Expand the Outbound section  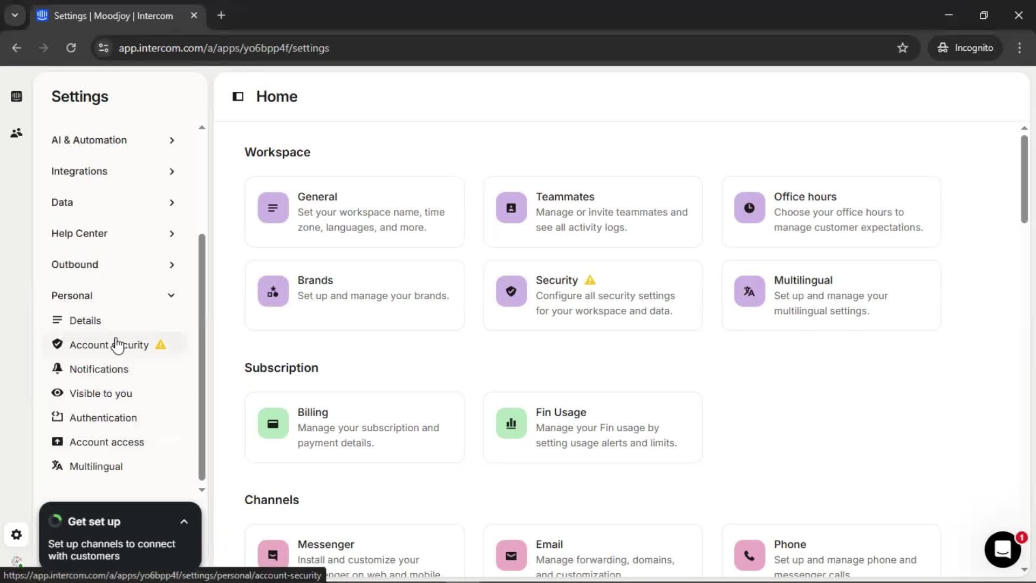[113, 265]
